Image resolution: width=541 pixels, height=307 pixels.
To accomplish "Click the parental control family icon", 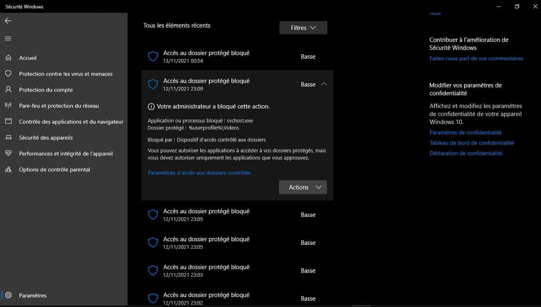I will (8, 169).
